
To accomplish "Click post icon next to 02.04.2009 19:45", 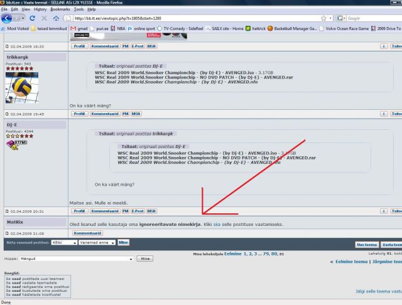I will (x=8, y=114).
